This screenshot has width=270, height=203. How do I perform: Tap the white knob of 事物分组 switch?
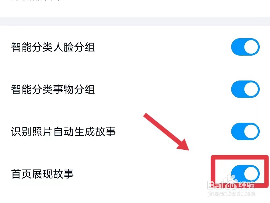tap(251, 89)
